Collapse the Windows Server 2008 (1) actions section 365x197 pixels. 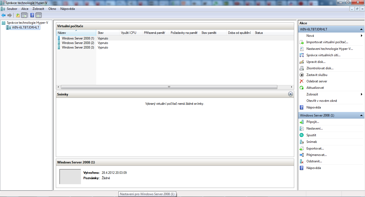tap(361, 115)
